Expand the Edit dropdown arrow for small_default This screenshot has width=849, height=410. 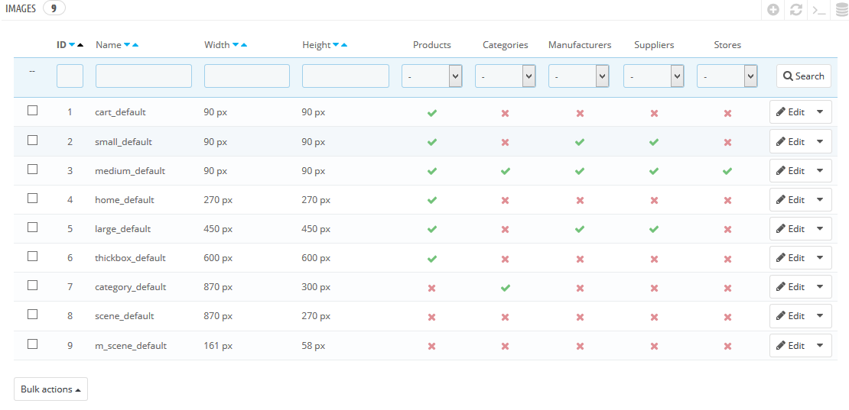pos(820,141)
